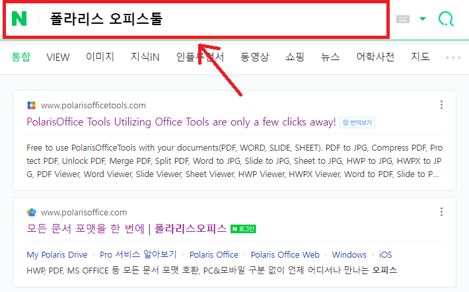Expand the search suggestions dropdown arrow
The image size is (469, 292).
[x=423, y=19]
